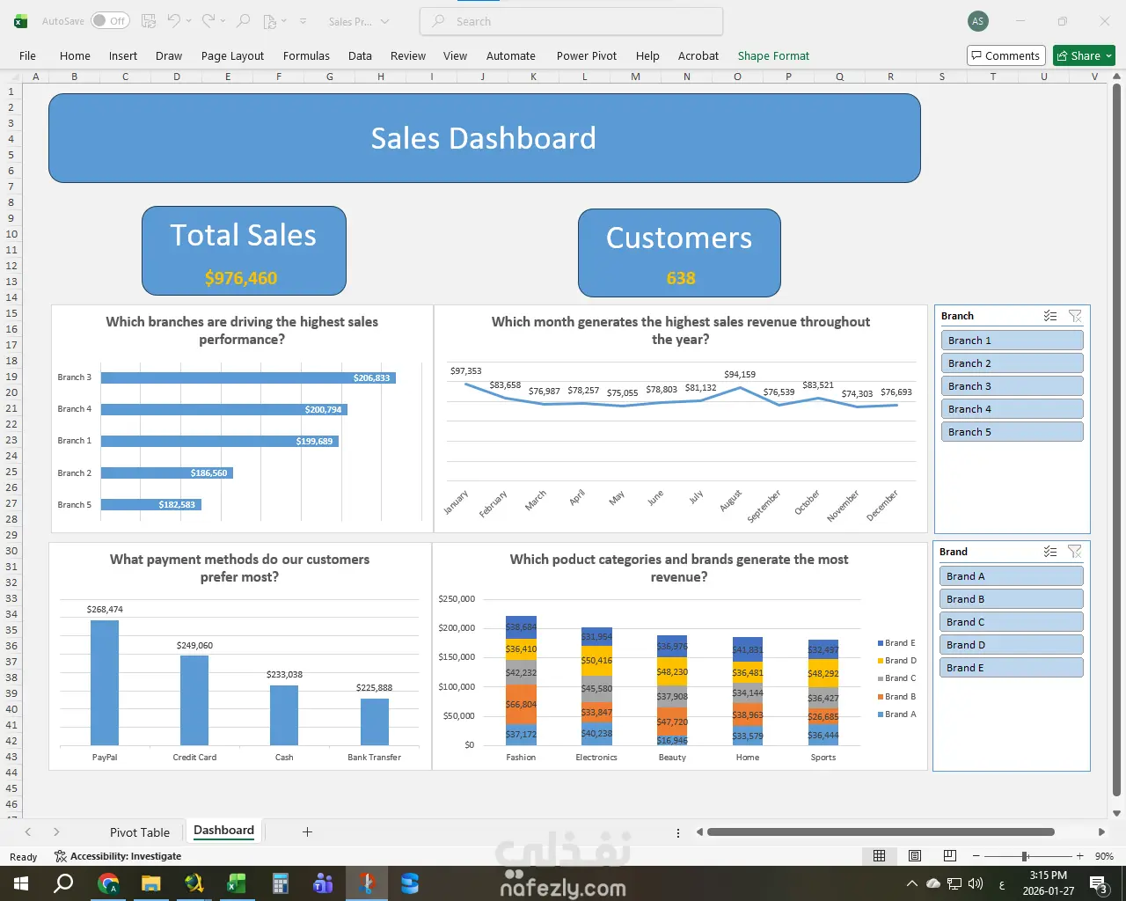Toggle Branch 3 slicer filter
This screenshot has width=1126, height=901.
tap(1012, 386)
